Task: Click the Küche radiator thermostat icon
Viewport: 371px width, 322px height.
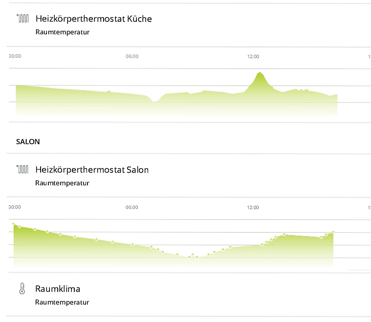Action: pyautogui.click(x=22, y=19)
